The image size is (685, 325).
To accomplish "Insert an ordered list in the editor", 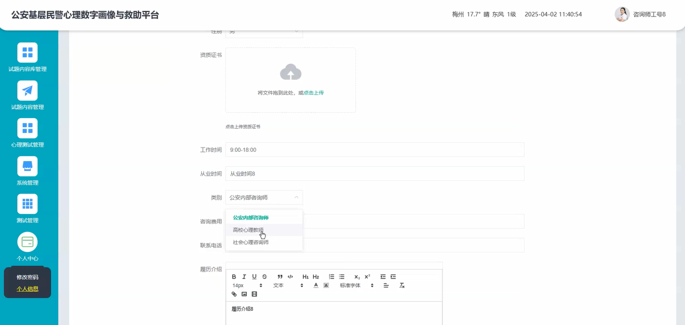I will [x=331, y=277].
